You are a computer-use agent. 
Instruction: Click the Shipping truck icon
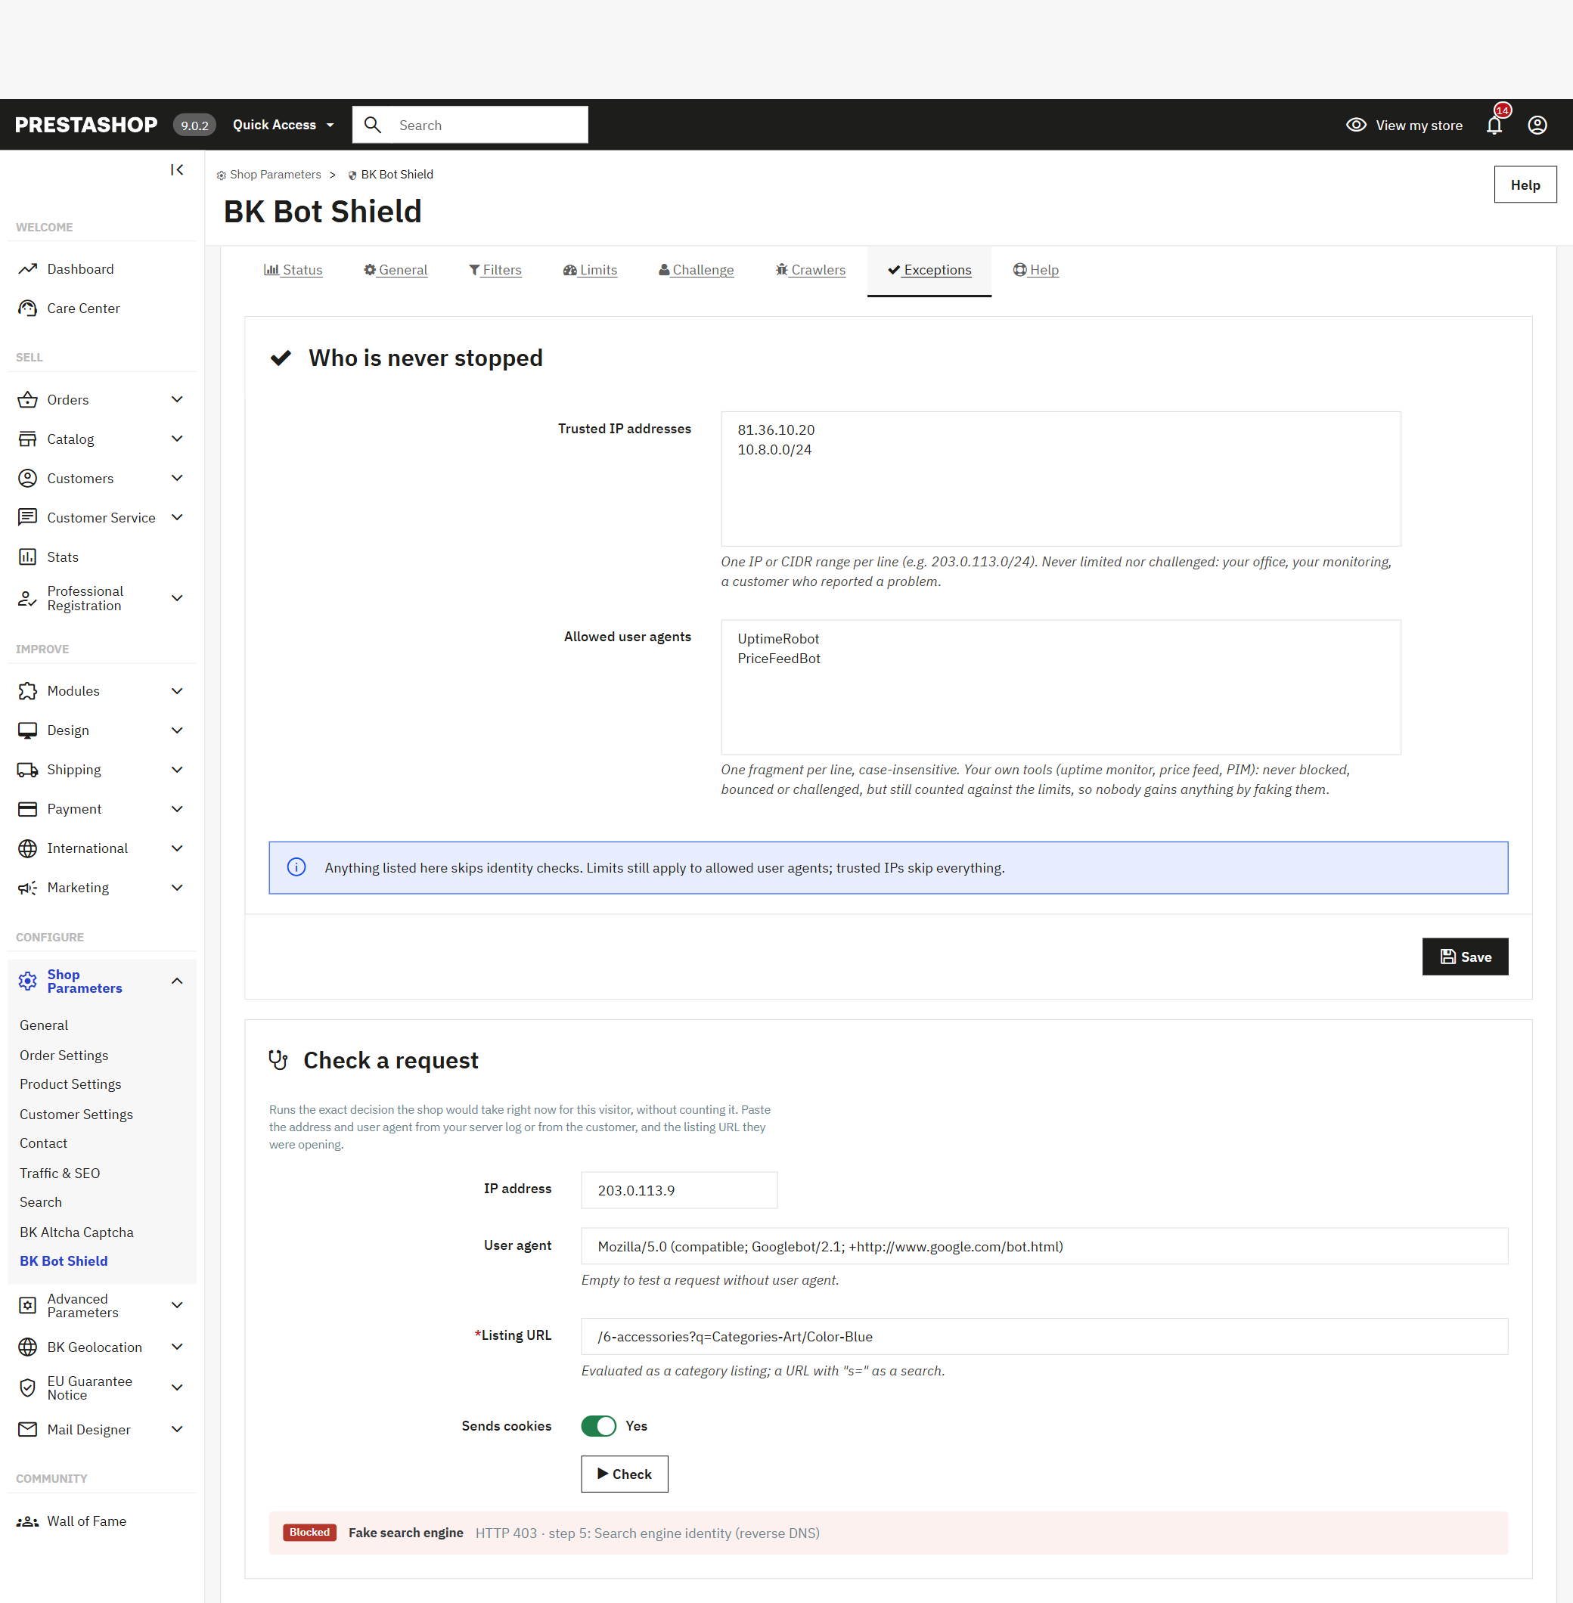(x=27, y=770)
